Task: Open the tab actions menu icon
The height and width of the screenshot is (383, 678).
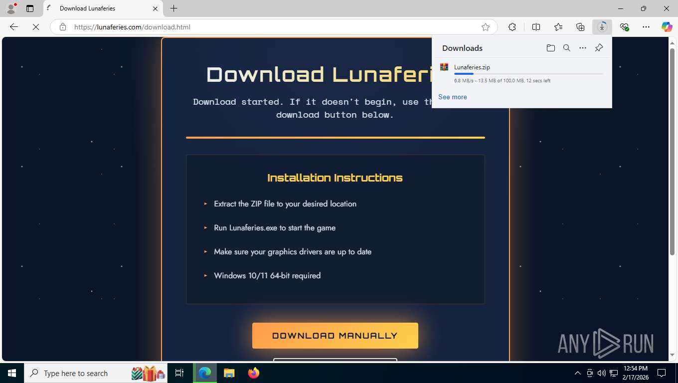Action: click(30, 8)
